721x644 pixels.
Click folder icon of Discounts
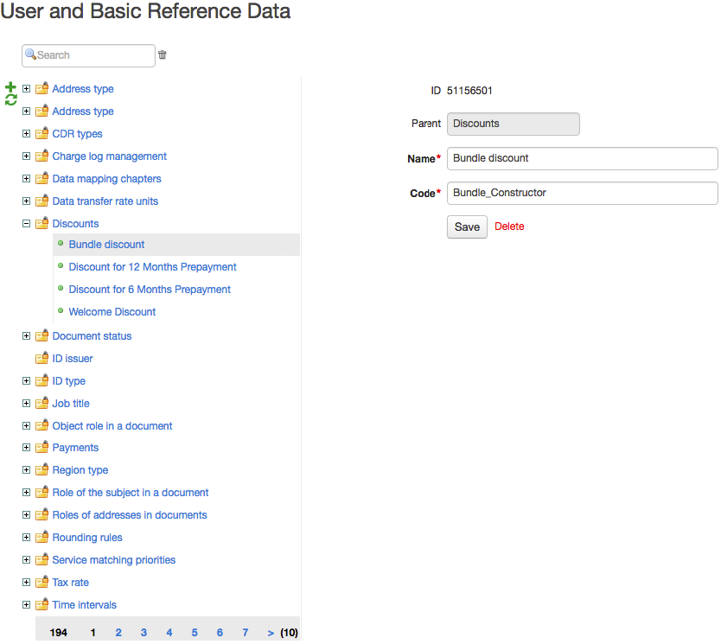pos(41,223)
